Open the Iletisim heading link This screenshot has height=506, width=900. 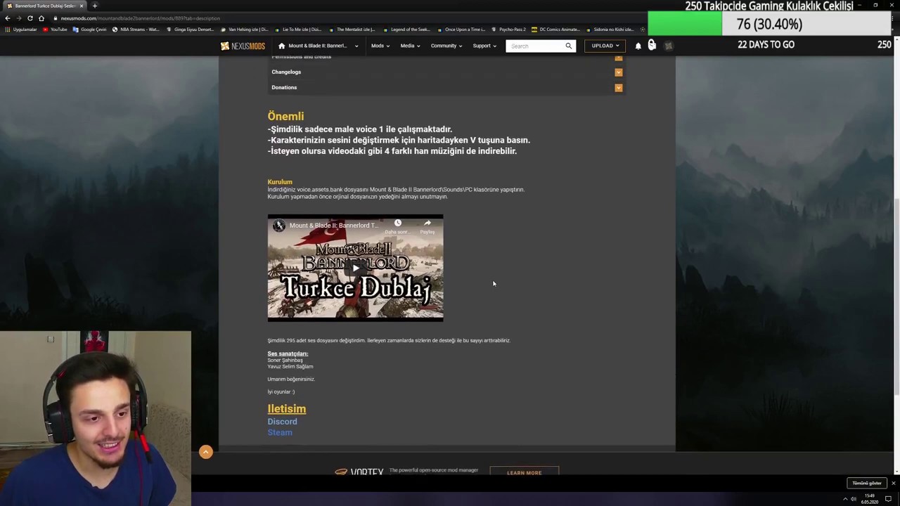[x=286, y=409]
